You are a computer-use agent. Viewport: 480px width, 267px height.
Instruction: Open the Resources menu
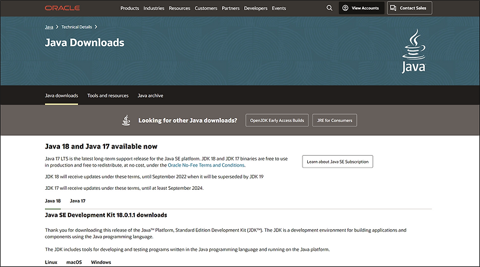(179, 8)
